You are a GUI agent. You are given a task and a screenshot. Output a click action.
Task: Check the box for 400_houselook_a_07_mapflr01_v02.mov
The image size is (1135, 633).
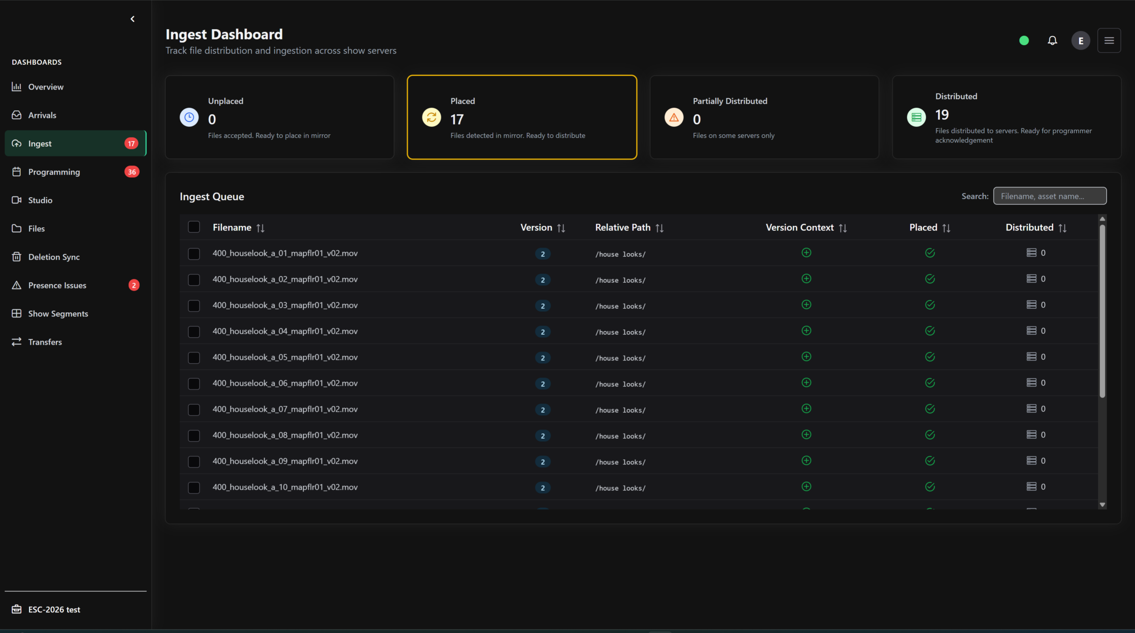pos(194,410)
